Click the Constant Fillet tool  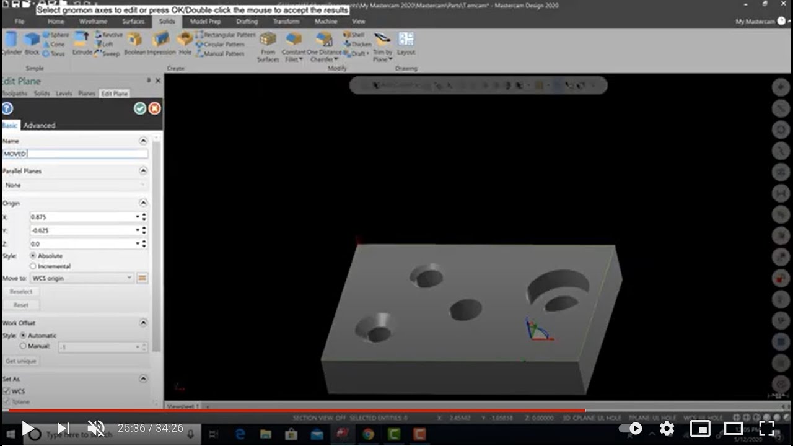[x=293, y=47]
